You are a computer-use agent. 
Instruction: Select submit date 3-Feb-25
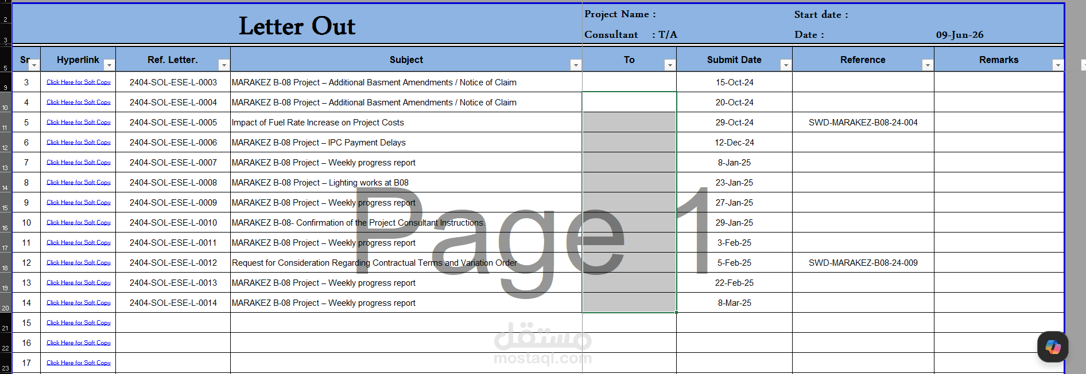(735, 243)
